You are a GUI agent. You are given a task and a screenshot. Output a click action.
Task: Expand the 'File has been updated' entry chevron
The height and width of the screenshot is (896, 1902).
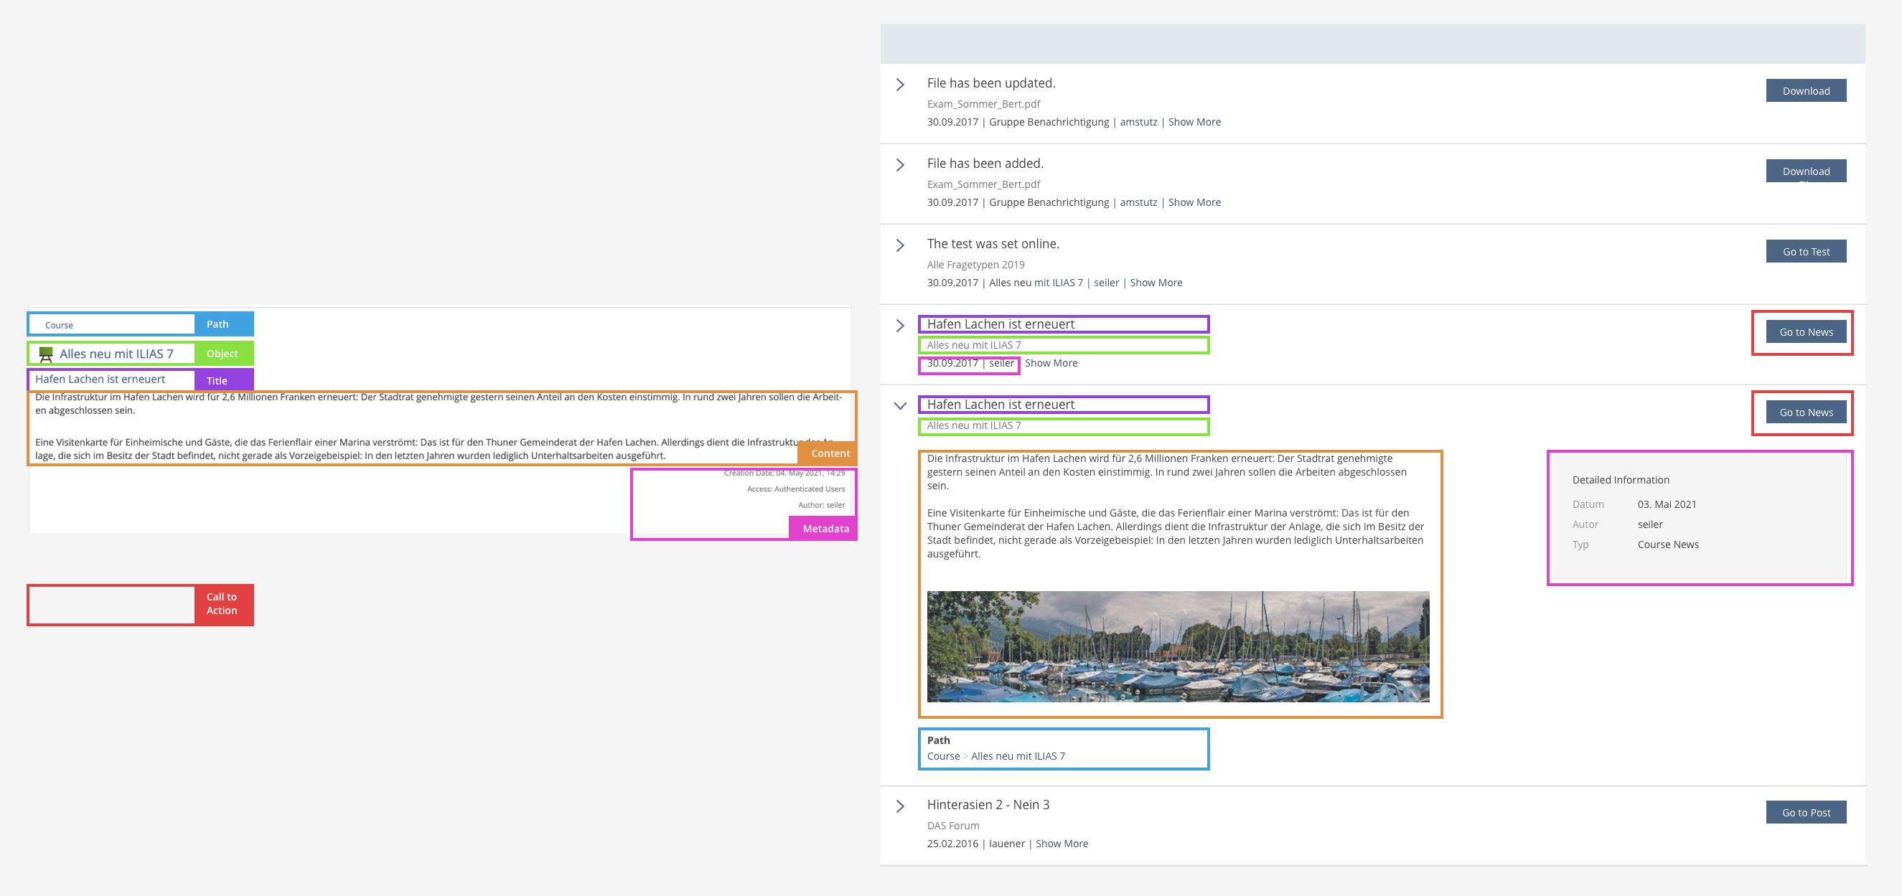pyautogui.click(x=899, y=85)
